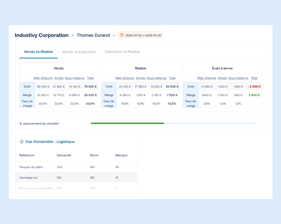Screen dimensions: 281x224
Task: Click the Réalisé margin value 1 260 €
Action: point(141,95)
